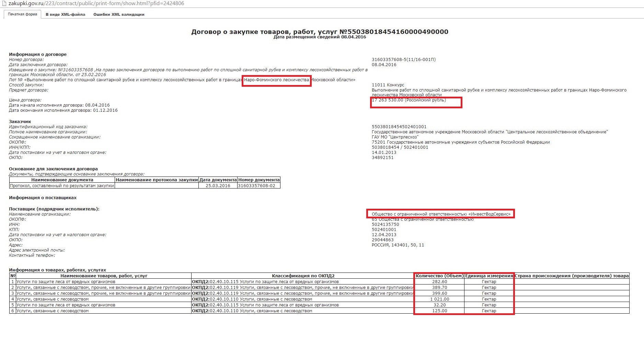
Task: Click the Заказчик heading
Action: pyautogui.click(x=20, y=121)
